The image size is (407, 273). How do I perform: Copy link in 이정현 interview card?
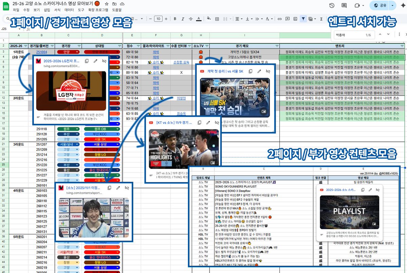click(110, 188)
